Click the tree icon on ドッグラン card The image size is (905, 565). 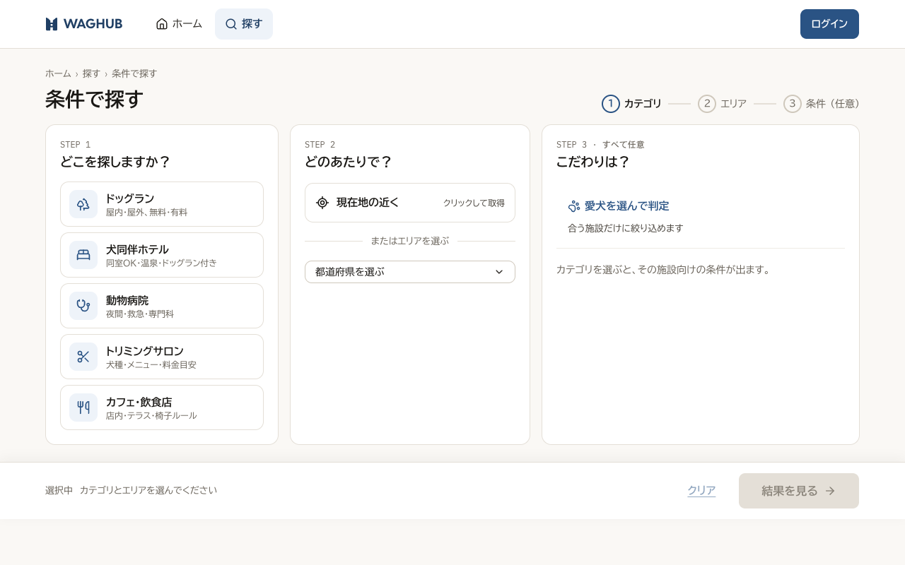83,204
